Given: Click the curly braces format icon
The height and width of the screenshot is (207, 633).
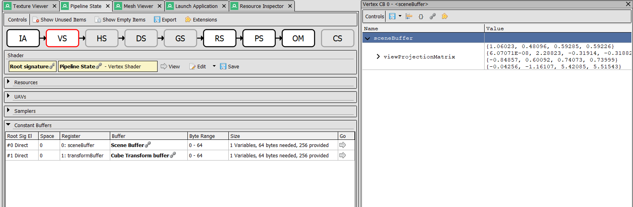Looking at the screenshot, I should tap(421, 16).
